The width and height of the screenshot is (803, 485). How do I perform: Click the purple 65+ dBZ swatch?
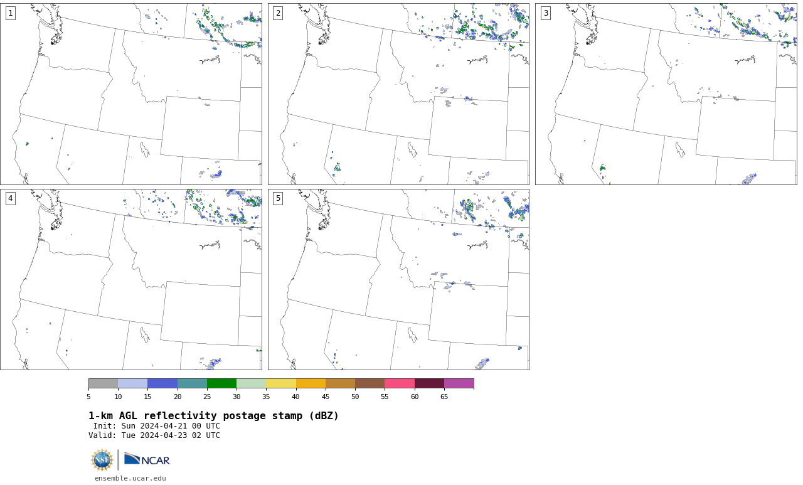click(x=459, y=383)
